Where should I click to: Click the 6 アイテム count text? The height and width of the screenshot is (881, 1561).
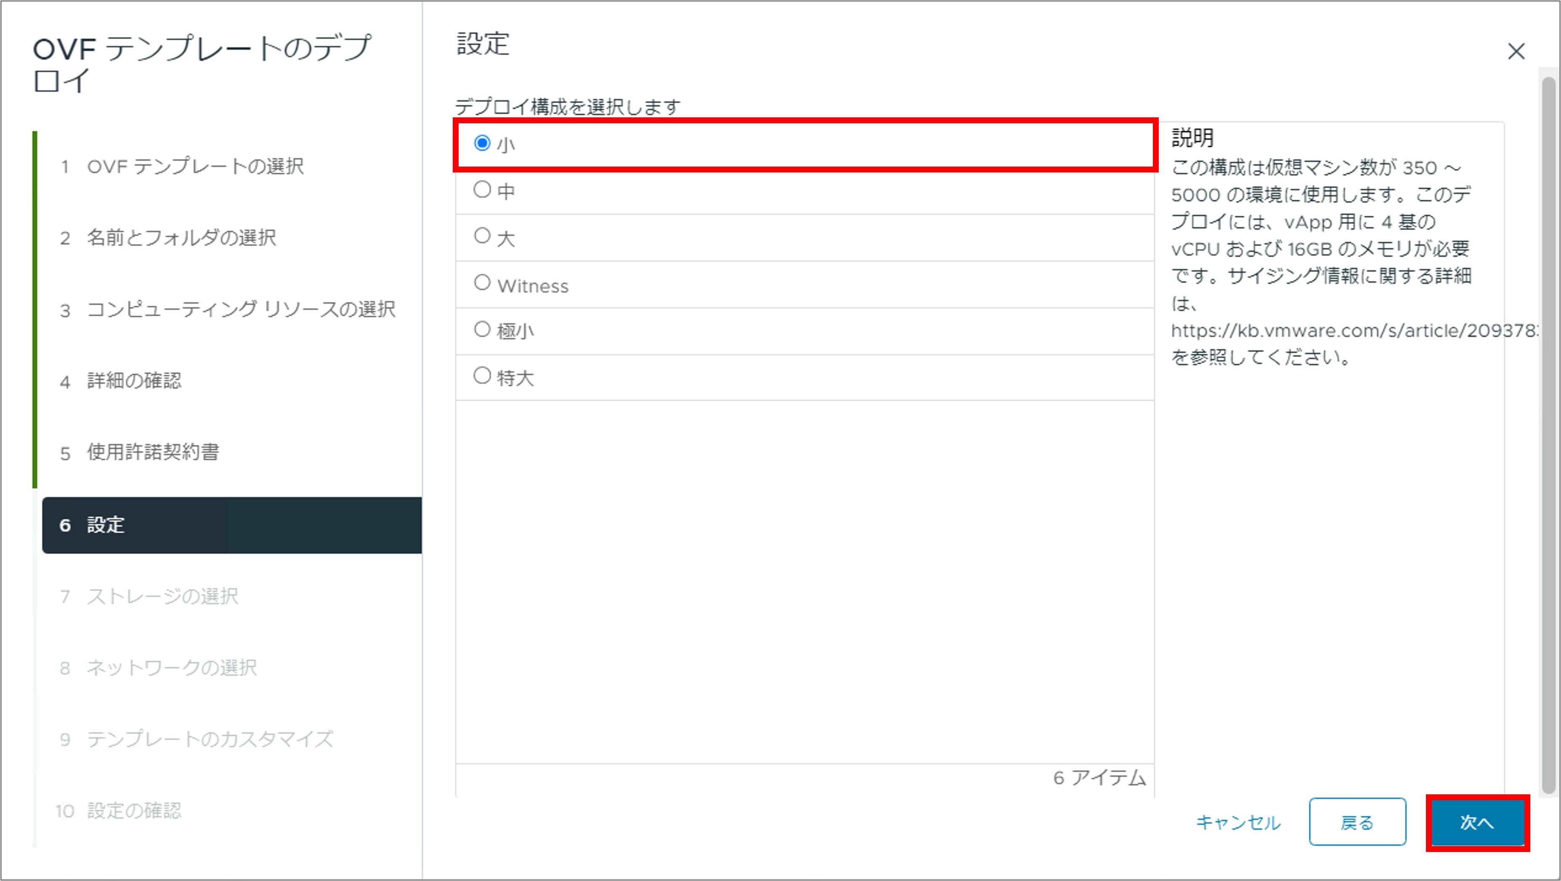click(1099, 778)
